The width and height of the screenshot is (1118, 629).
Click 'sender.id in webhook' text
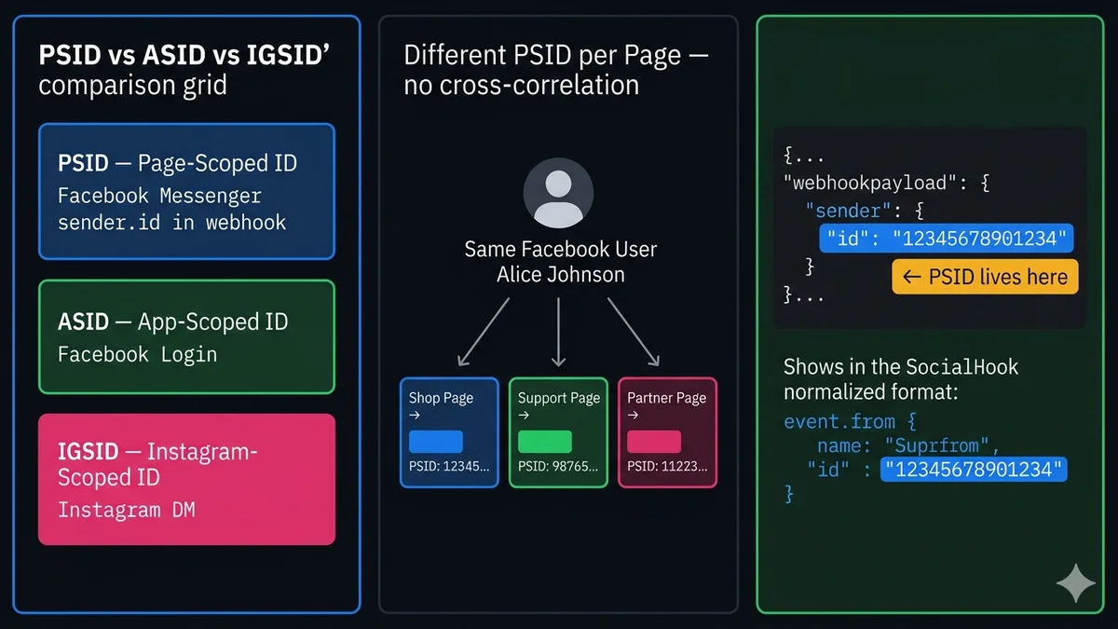pos(172,223)
